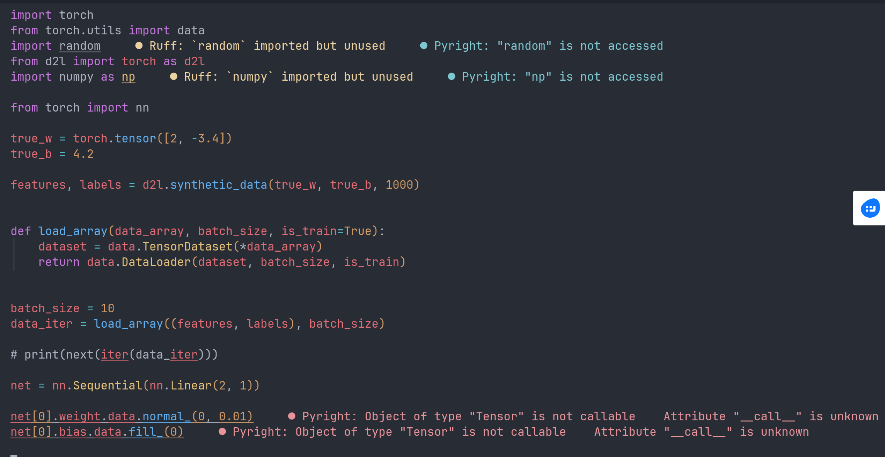The height and width of the screenshot is (457, 885).
Task: Click Ruff's numpy imported but unused message
Action: coord(298,77)
